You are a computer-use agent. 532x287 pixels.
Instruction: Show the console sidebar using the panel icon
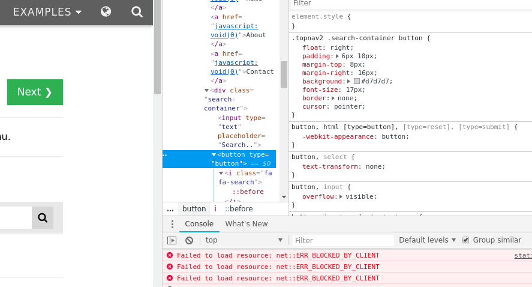pos(172,240)
